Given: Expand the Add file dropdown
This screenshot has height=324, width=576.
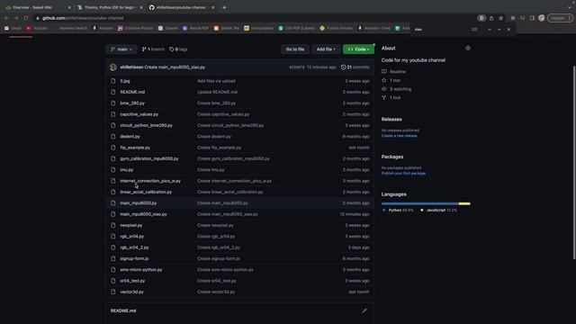Looking at the screenshot, I should 326,49.
